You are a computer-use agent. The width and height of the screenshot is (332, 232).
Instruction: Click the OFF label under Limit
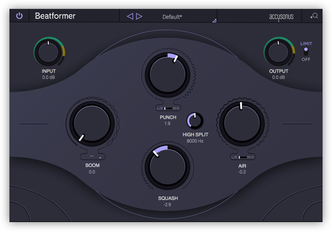pyautogui.click(x=306, y=59)
